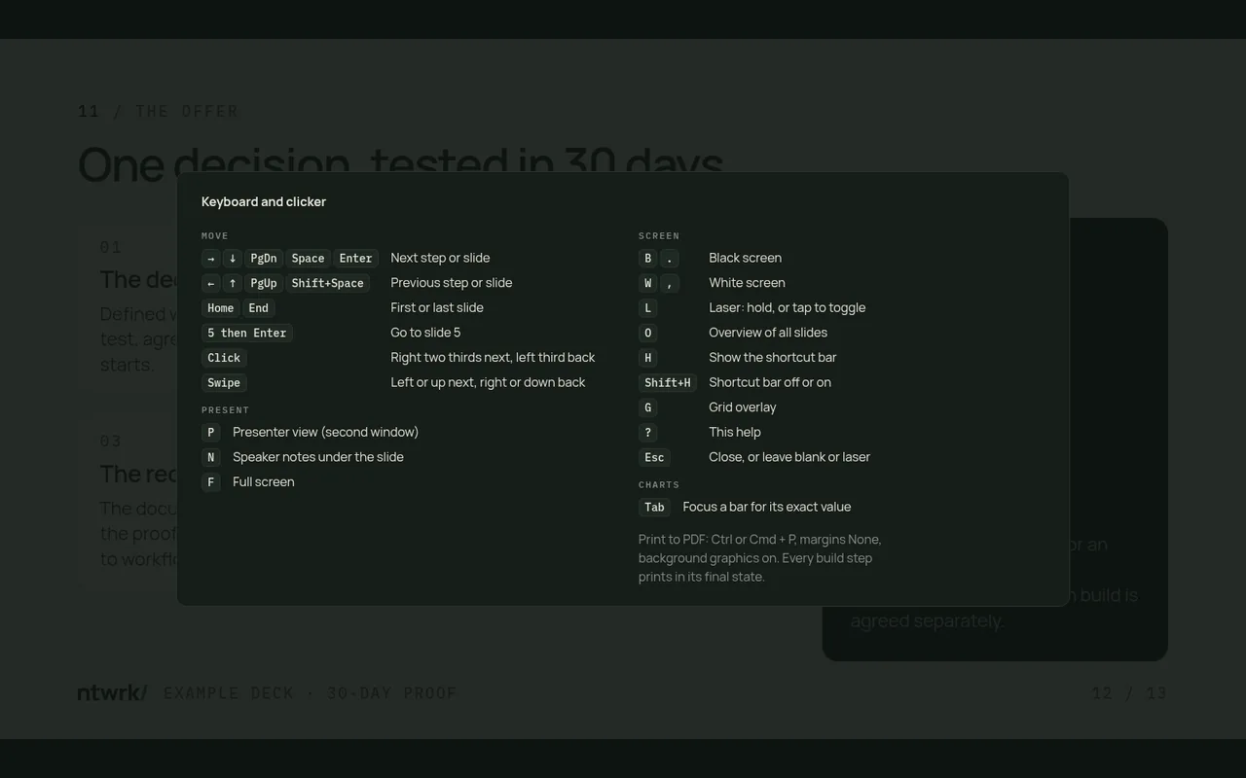Screen dimensions: 1246x778
Task: Click 'Speaker notes under the slide' text
Action: 318,457
